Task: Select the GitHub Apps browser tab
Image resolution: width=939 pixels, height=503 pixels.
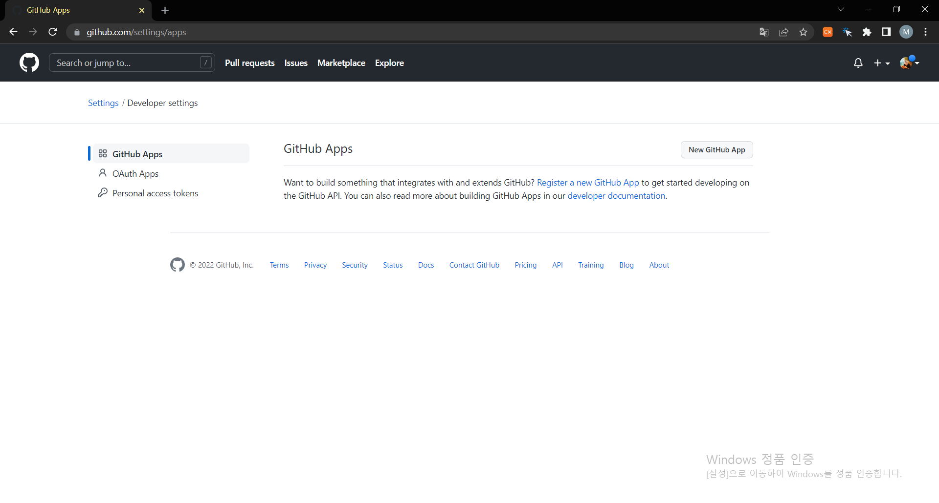Action: click(x=78, y=10)
